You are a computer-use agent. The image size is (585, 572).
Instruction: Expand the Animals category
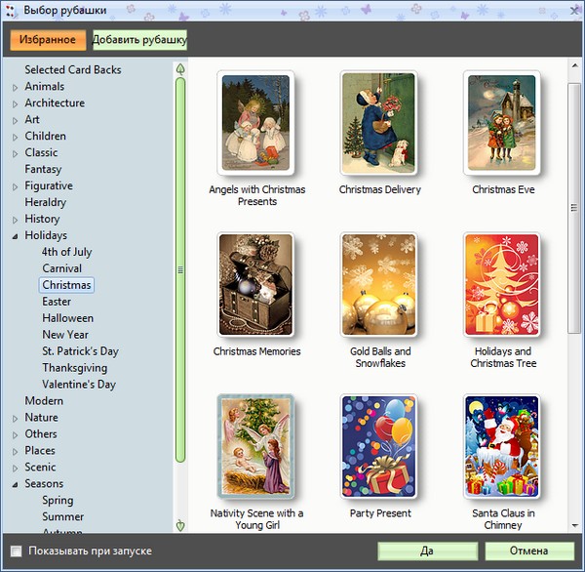click(x=15, y=87)
